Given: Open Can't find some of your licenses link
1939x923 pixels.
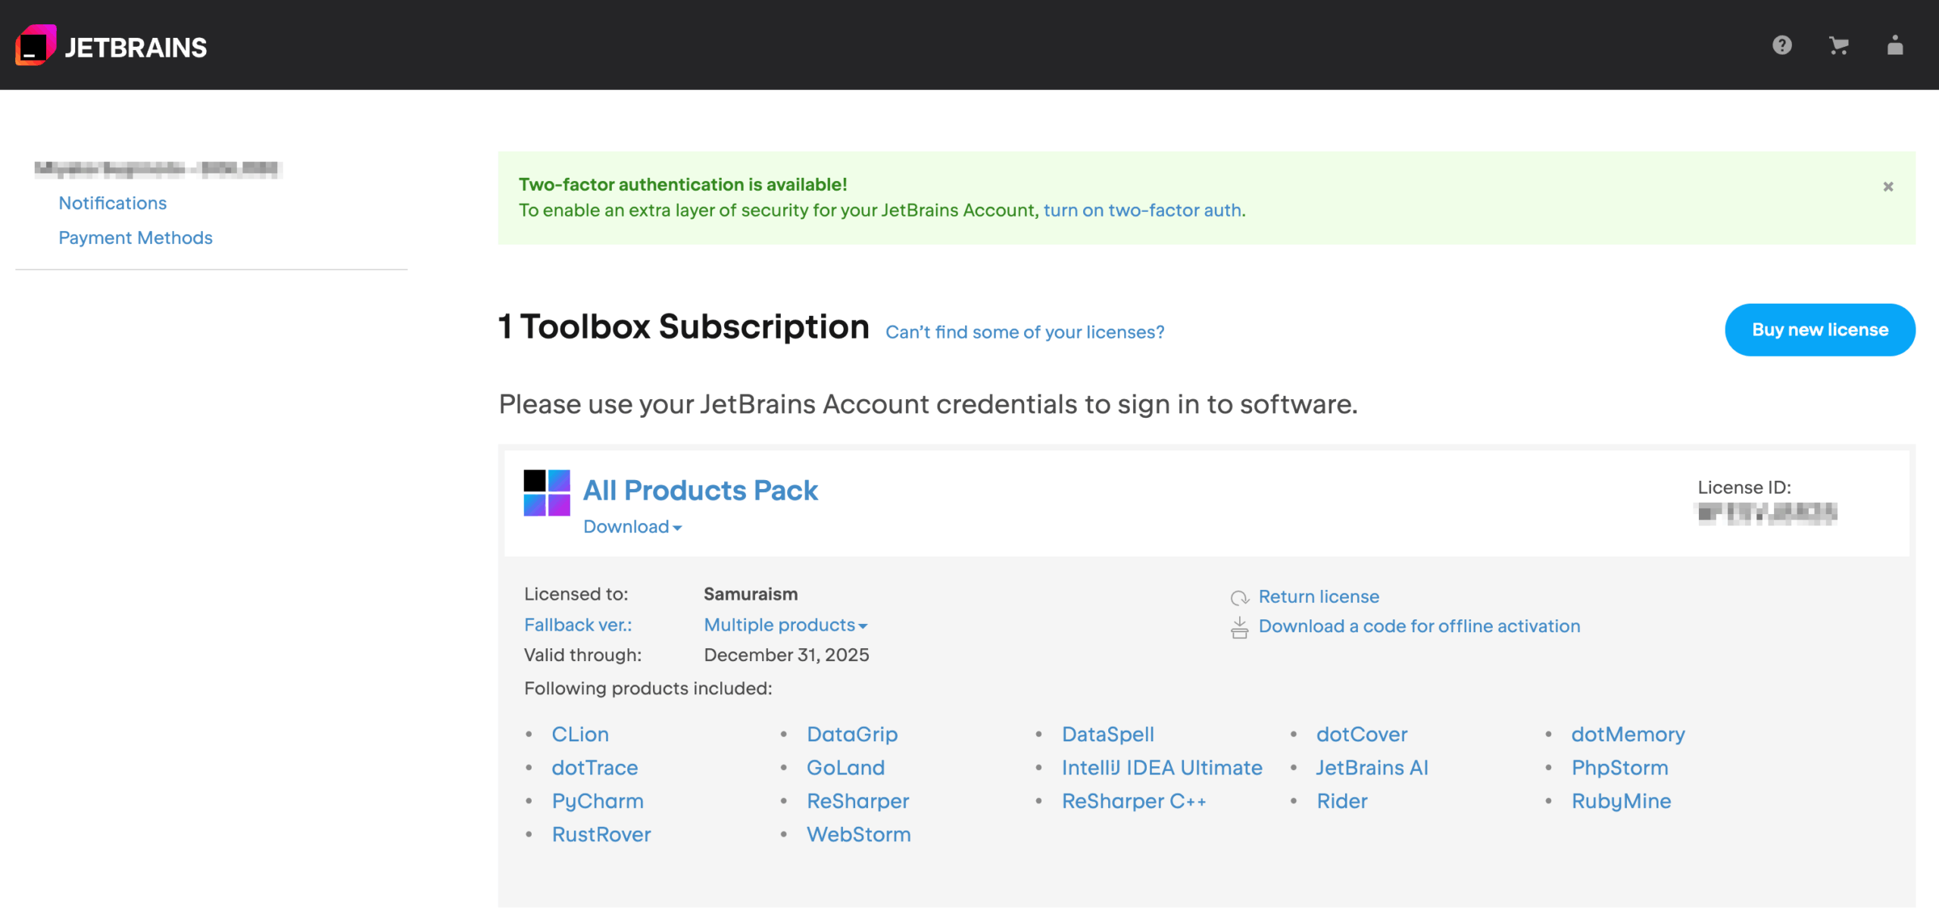Looking at the screenshot, I should pyautogui.click(x=1025, y=332).
